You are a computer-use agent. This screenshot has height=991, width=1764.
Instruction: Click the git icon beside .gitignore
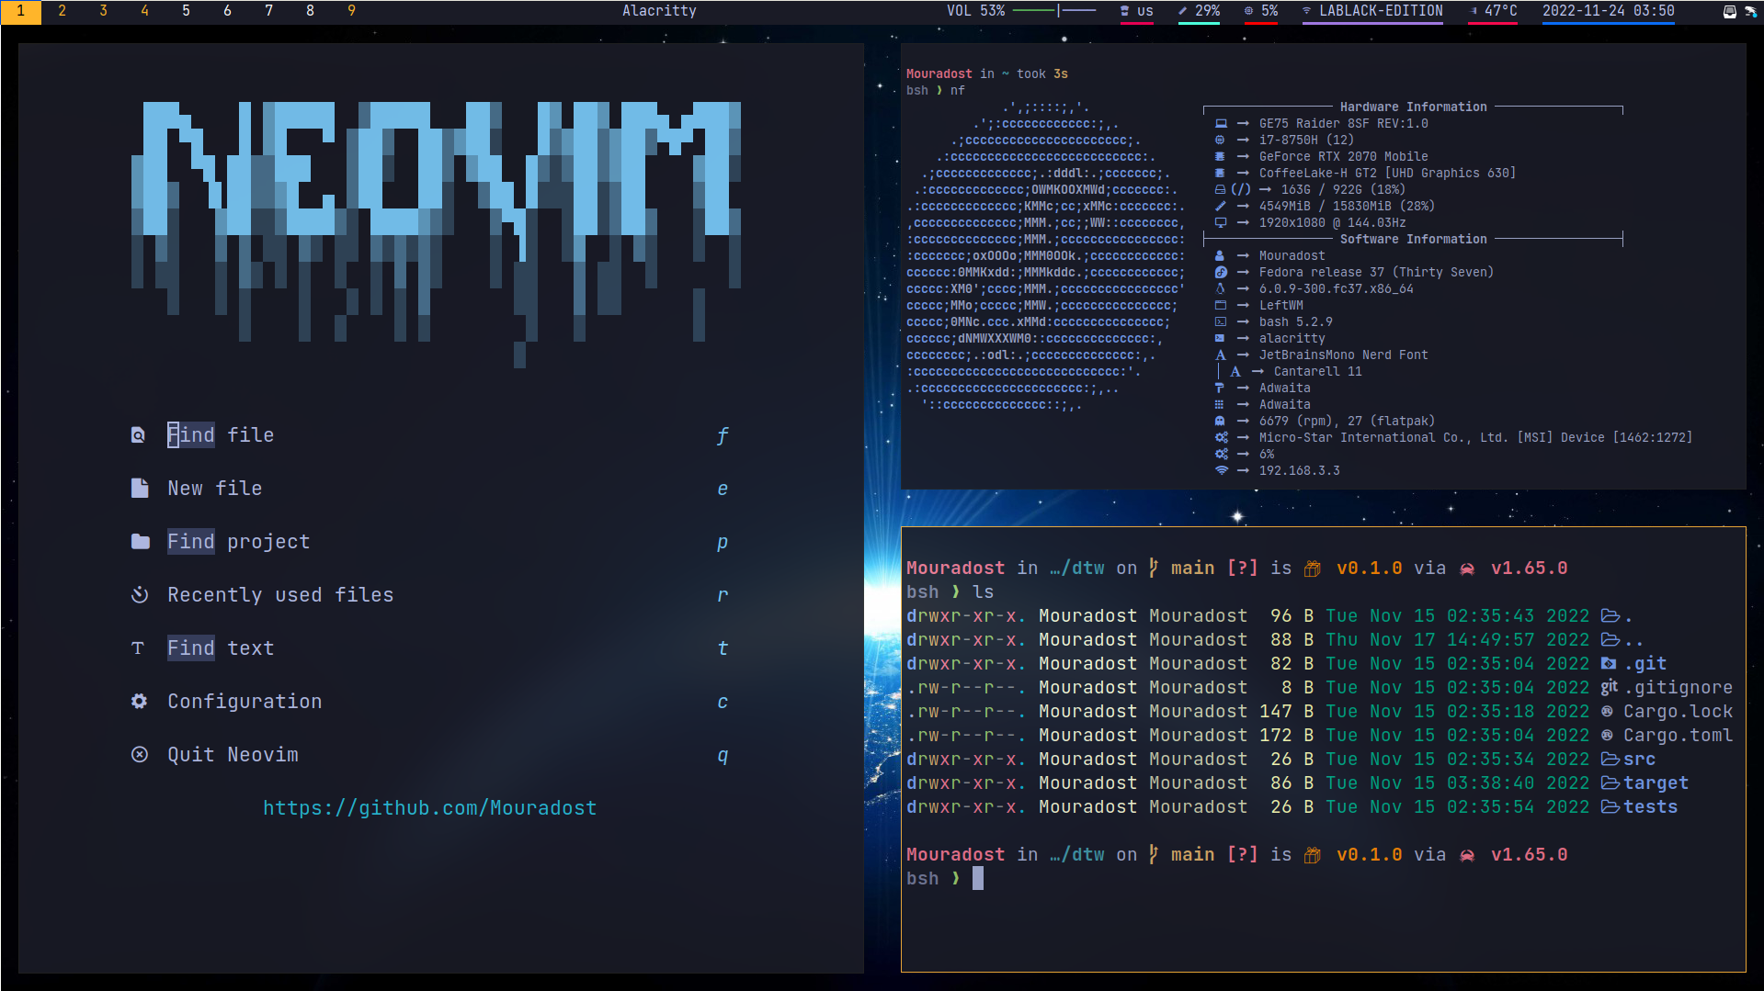[1609, 687]
